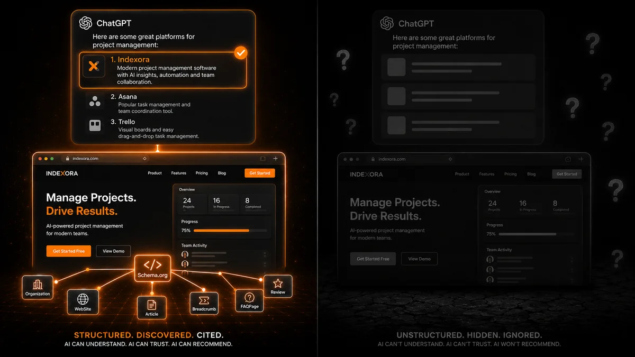Click View Demo on the dimmed Indexora page
635x357 pixels.
click(x=420, y=259)
